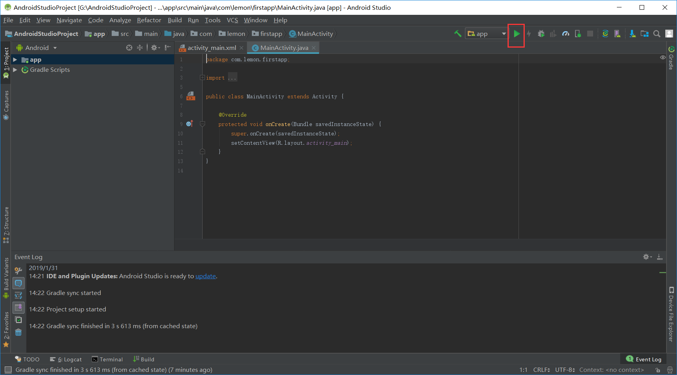This screenshot has height=375, width=677.
Task: Open the File menu
Action: pos(8,20)
